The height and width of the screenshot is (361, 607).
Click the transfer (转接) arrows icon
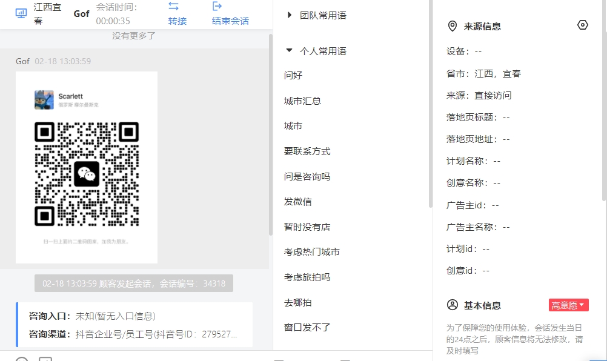tap(173, 6)
